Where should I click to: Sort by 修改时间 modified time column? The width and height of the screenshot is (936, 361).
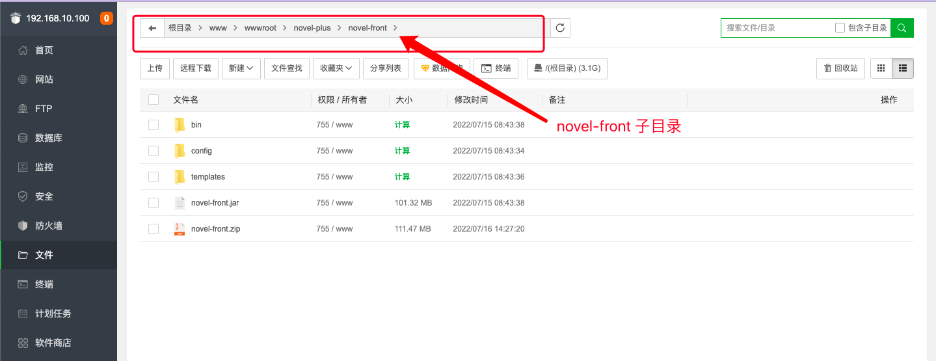click(471, 100)
